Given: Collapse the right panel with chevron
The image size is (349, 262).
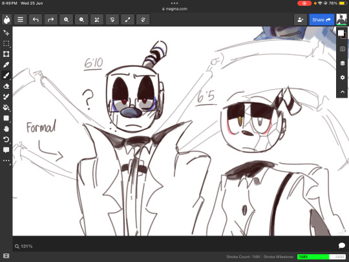Looking at the screenshot, I should [x=343, y=92].
